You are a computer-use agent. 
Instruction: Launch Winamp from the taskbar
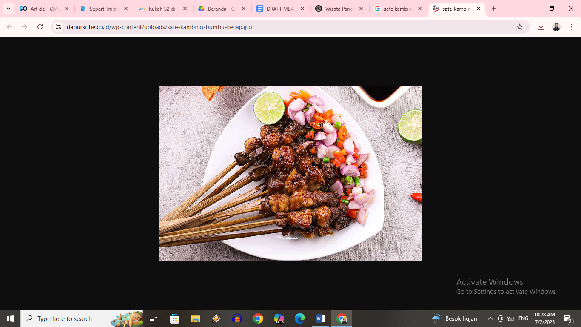[216, 318]
